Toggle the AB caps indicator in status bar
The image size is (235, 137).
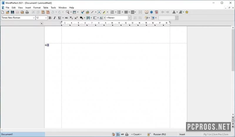click(122, 134)
